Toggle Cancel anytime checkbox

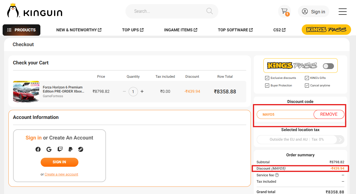coord(307,86)
